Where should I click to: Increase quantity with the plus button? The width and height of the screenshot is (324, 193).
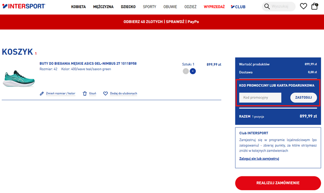click(193, 71)
